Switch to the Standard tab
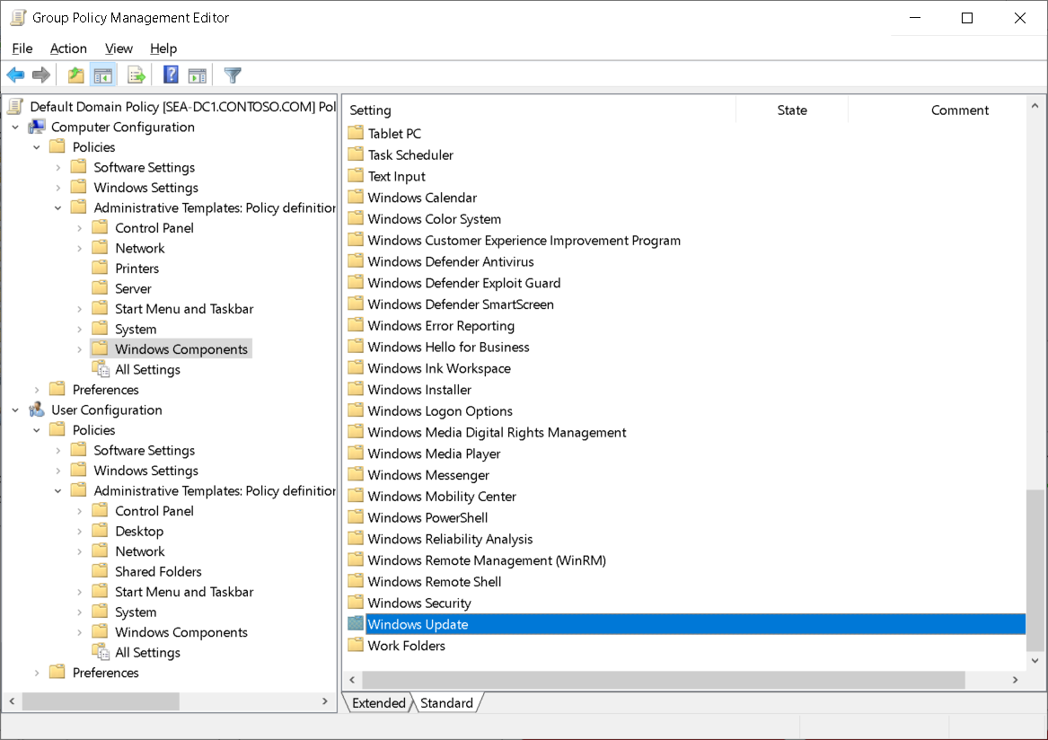Image resolution: width=1048 pixels, height=740 pixels. coord(446,702)
